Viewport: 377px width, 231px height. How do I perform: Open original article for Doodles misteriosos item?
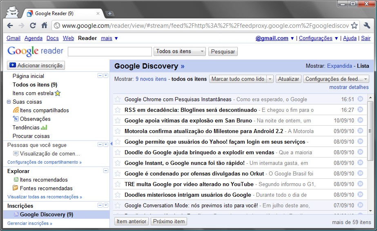(x=360, y=194)
